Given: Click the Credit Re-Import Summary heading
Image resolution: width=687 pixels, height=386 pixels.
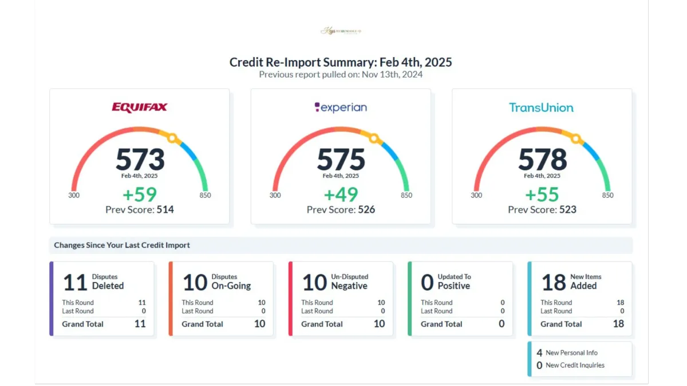Looking at the screenshot, I should (x=341, y=62).
